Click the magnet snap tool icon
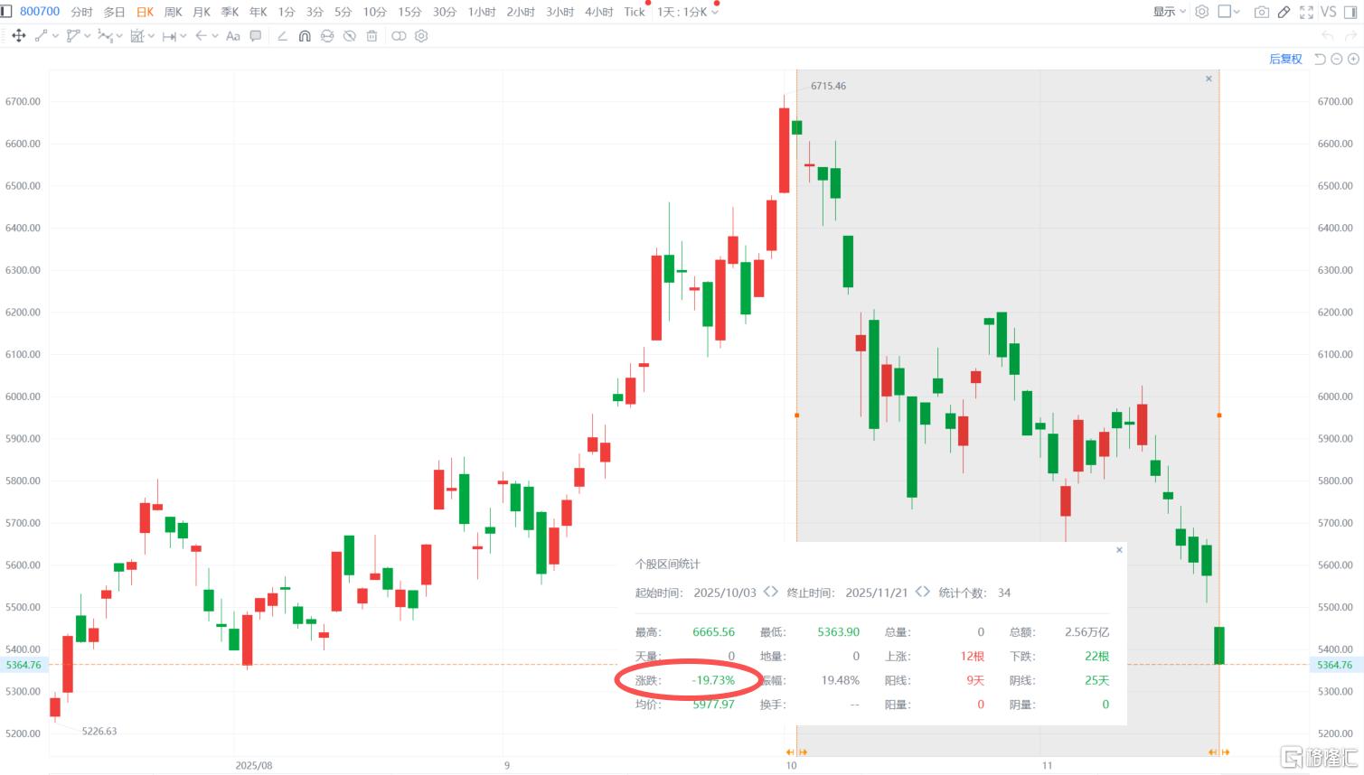1364x775 pixels. [305, 36]
